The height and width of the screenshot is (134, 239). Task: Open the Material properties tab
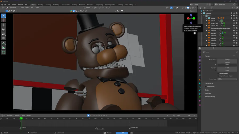pos(200,101)
